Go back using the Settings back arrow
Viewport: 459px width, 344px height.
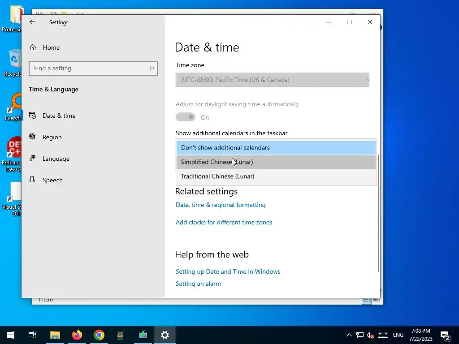coord(32,22)
